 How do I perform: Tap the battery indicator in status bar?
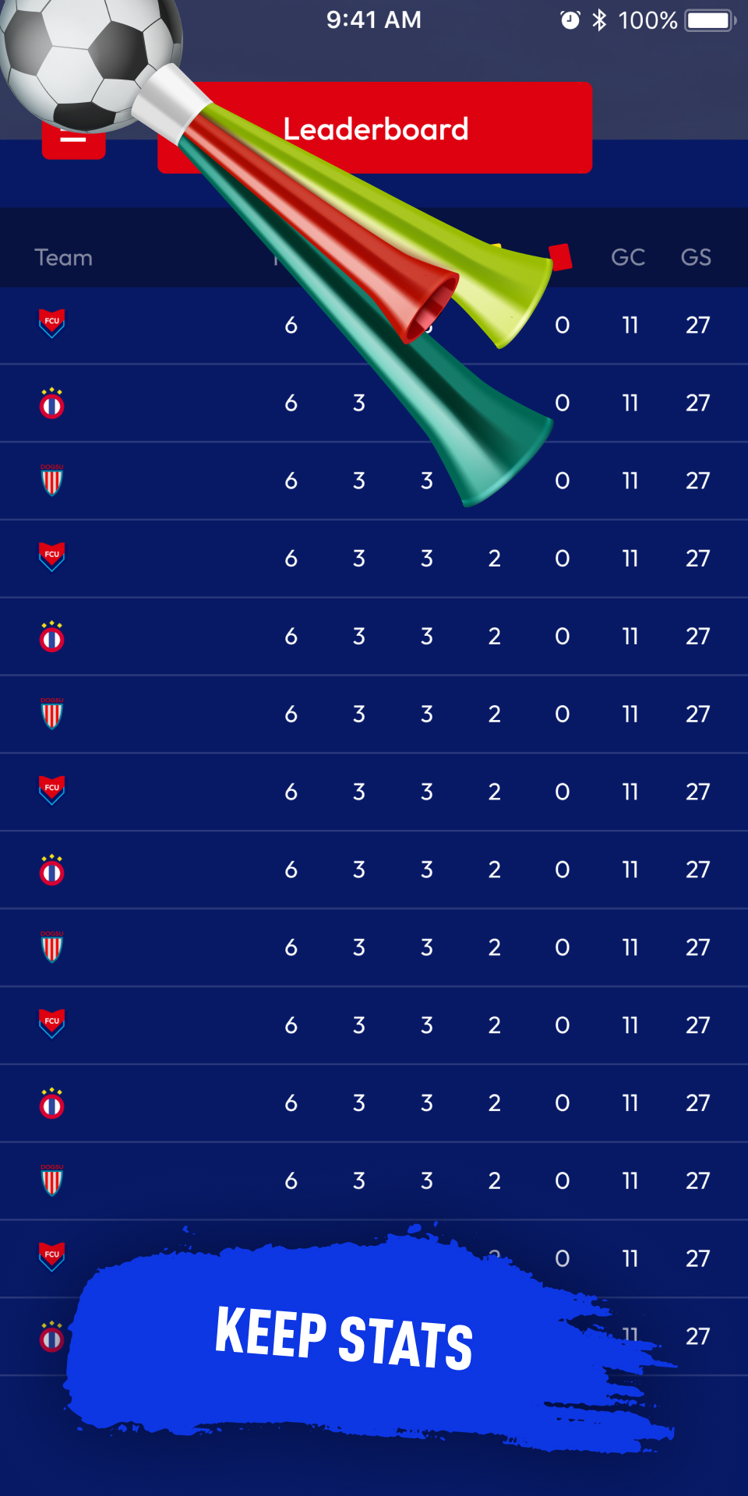pos(711,20)
